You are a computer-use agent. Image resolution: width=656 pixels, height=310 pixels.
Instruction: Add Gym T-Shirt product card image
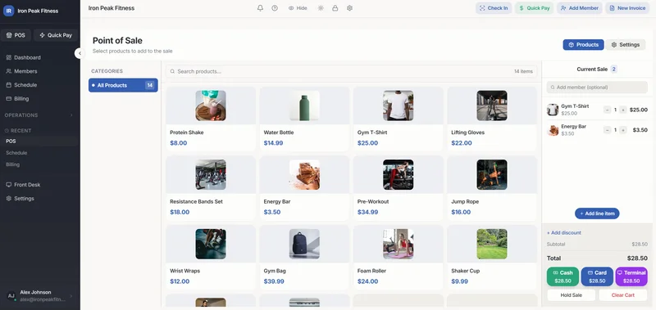[398, 106]
